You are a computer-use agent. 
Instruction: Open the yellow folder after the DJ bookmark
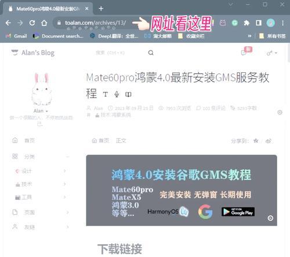(191, 36)
